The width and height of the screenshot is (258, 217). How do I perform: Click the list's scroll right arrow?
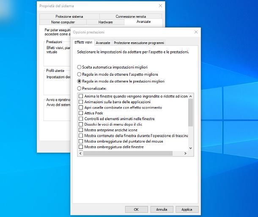coord(185,153)
